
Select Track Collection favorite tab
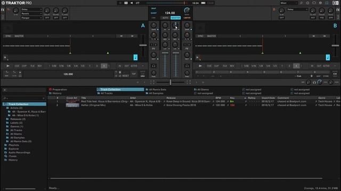tap(120, 90)
